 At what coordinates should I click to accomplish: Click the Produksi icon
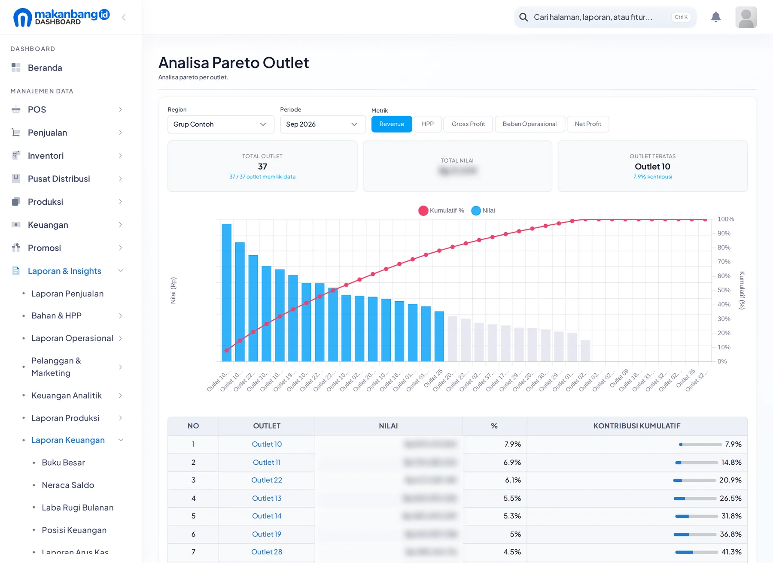(16, 202)
